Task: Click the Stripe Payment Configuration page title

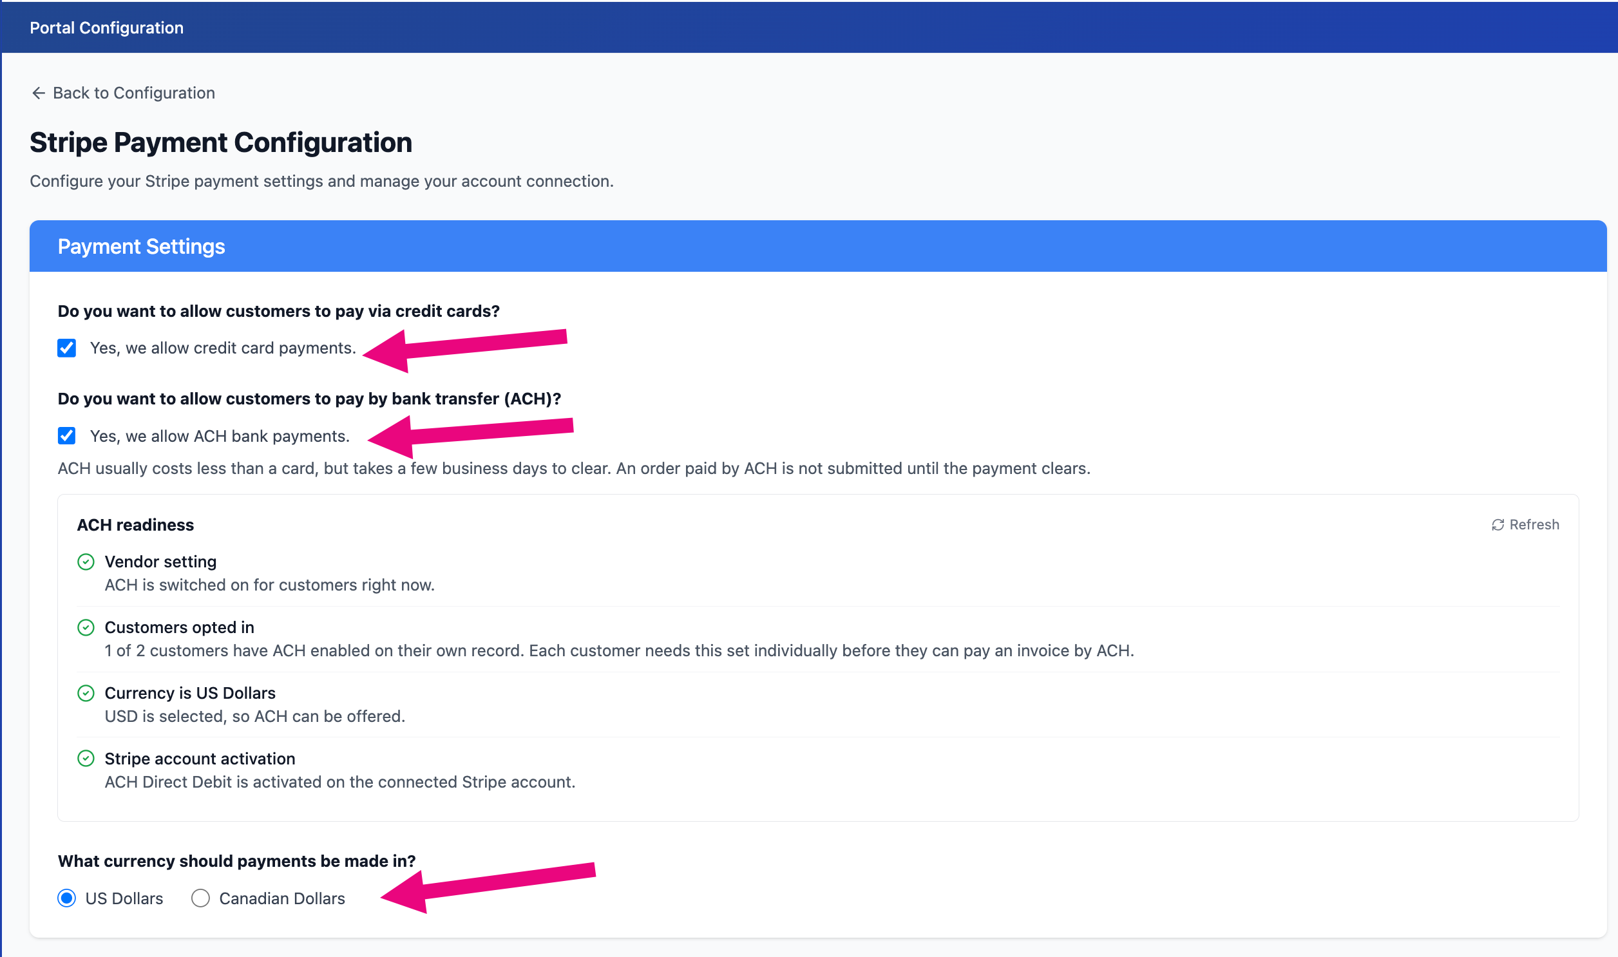Action: click(x=220, y=142)
